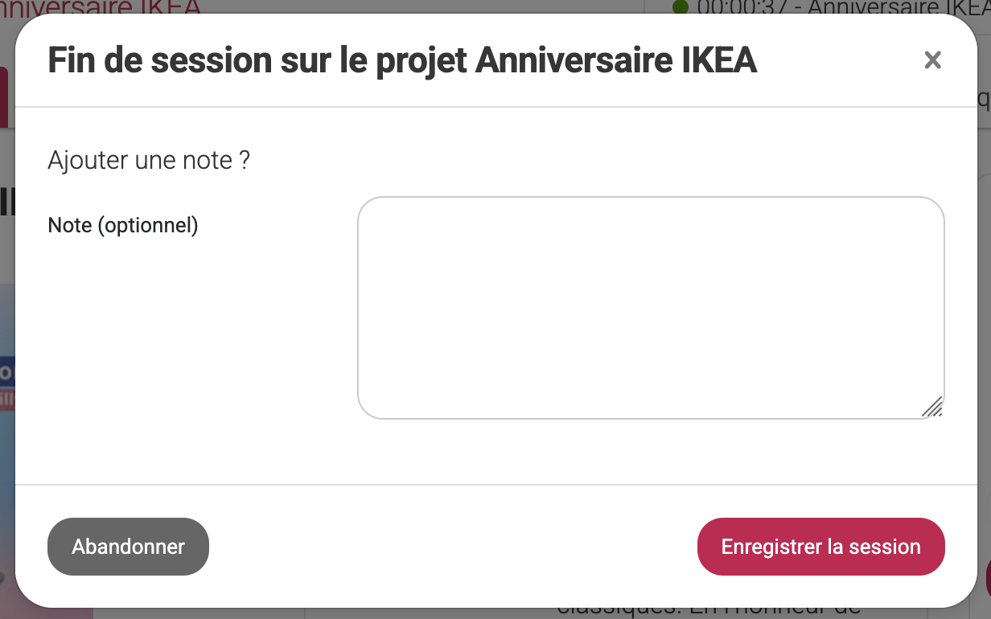Click the green running-timer status dot

(681, 7)
